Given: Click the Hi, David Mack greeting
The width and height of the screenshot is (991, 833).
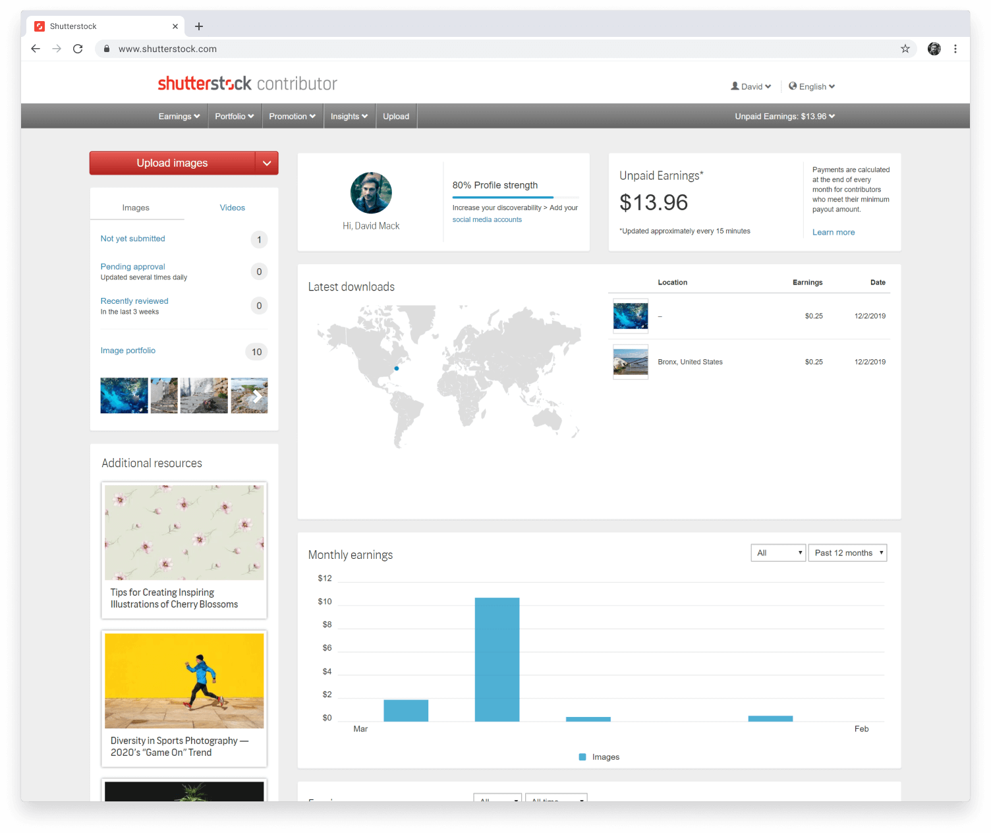Looking at the screenshot, I should click(x=371, y=226).
